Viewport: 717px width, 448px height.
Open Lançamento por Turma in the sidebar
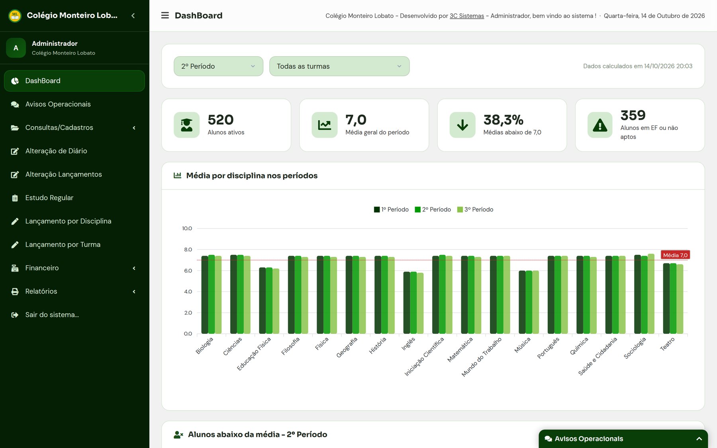pyautogui.click(x=74, y=245)
